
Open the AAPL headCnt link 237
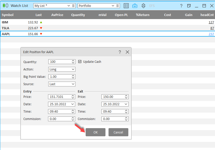(211, 34)
